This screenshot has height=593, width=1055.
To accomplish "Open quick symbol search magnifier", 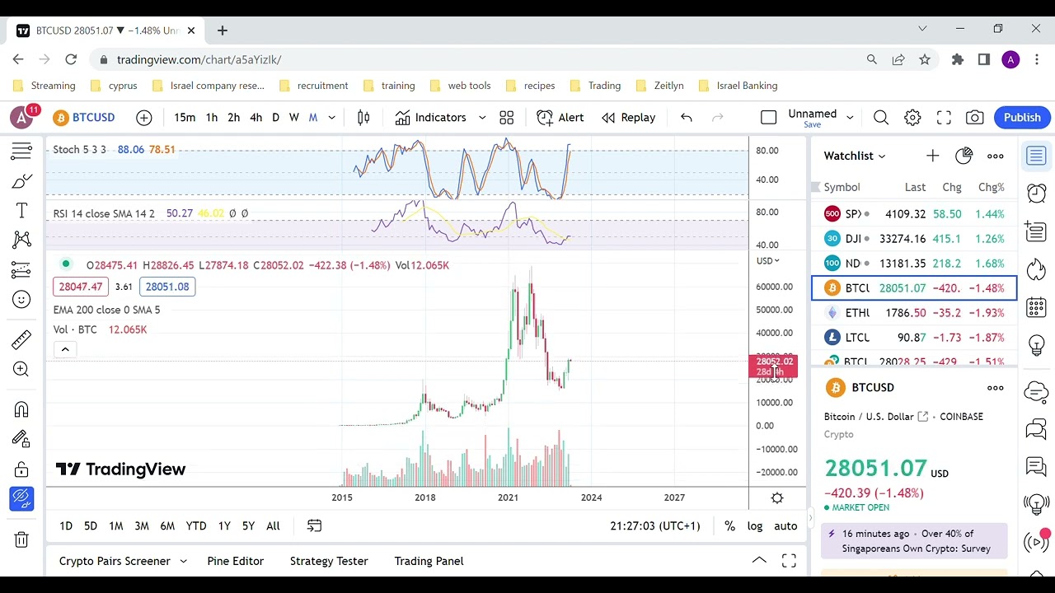I will (881, 118).
